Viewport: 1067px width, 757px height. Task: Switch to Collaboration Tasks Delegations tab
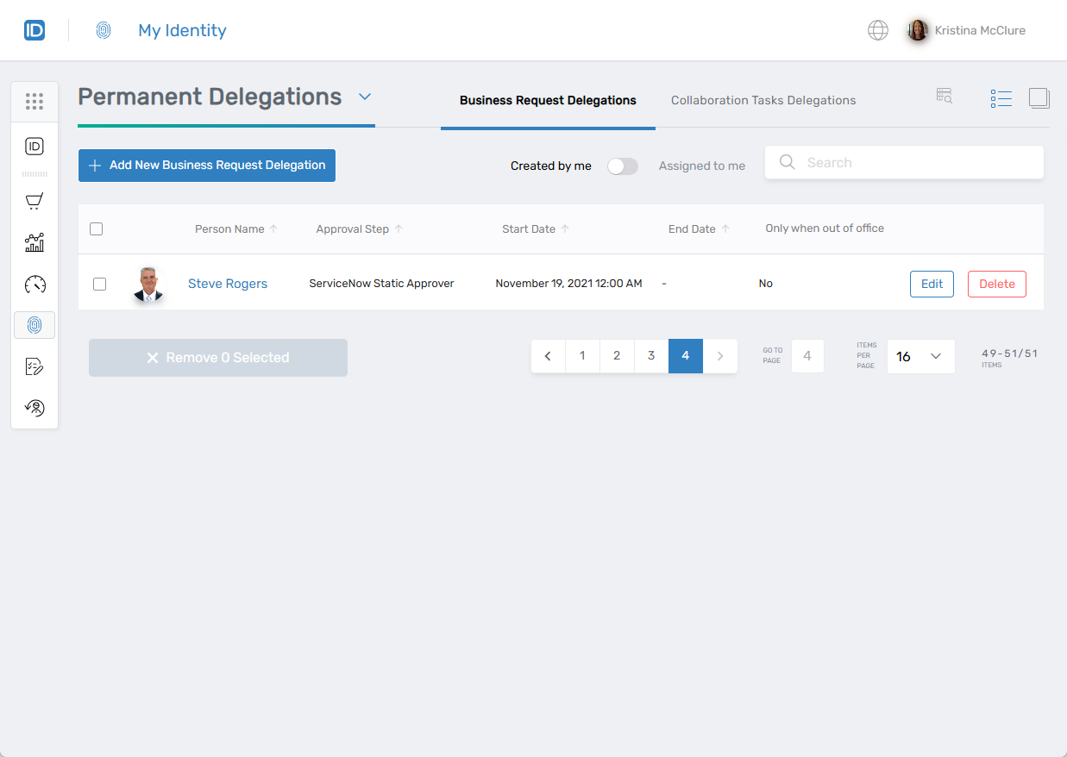763,100
